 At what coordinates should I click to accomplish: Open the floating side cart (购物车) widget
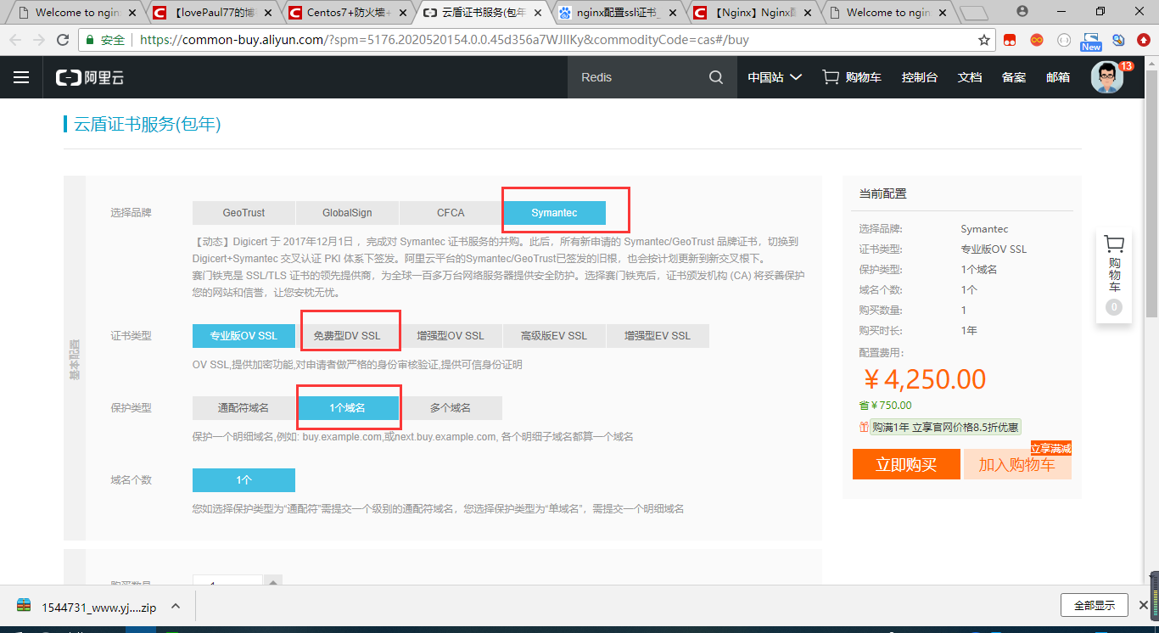click(1114, 276)
